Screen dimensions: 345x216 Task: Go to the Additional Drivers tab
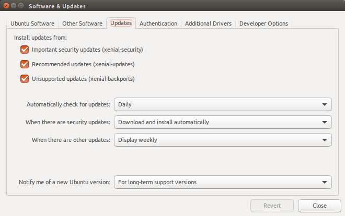pos(208,23)
